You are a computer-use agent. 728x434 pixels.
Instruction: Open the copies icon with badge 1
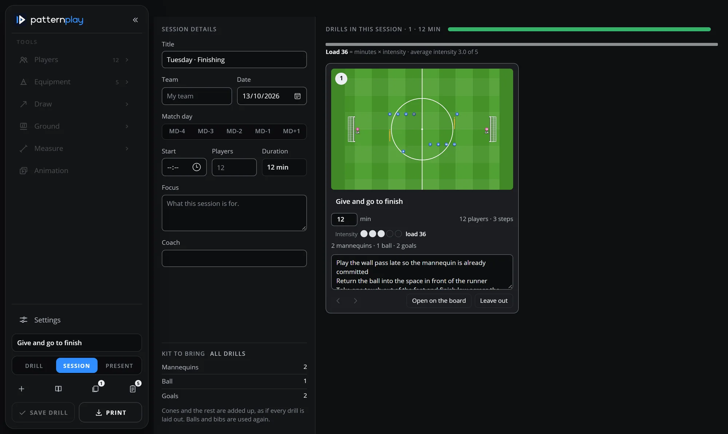pyautogui.click(x=96, y=389)
